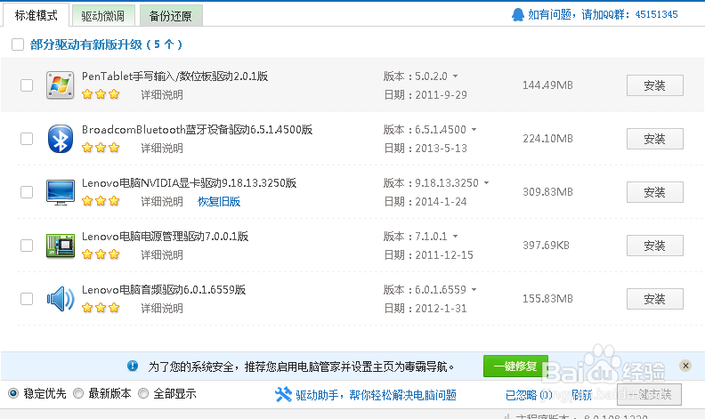Open version dropdown for 5.0.2.0
This screenshot has width=705, height=419.
455,76
